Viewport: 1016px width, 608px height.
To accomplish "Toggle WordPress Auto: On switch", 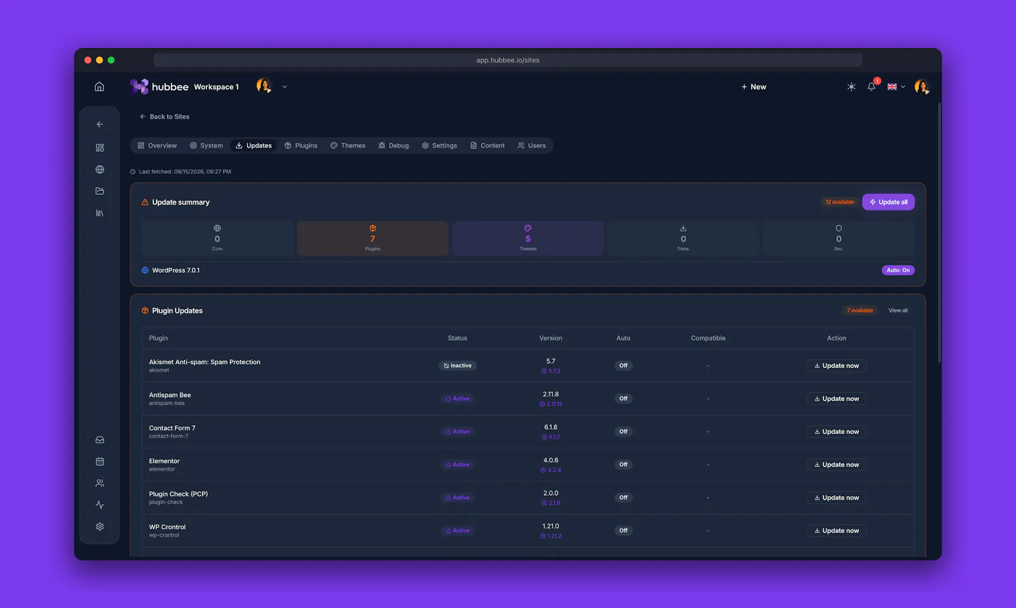I will pyautogui.click(x=898, y=270).
